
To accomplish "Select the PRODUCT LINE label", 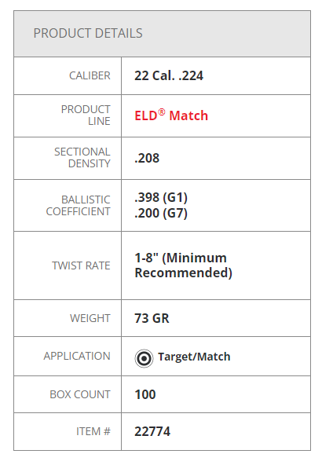I will coord(86,115).
